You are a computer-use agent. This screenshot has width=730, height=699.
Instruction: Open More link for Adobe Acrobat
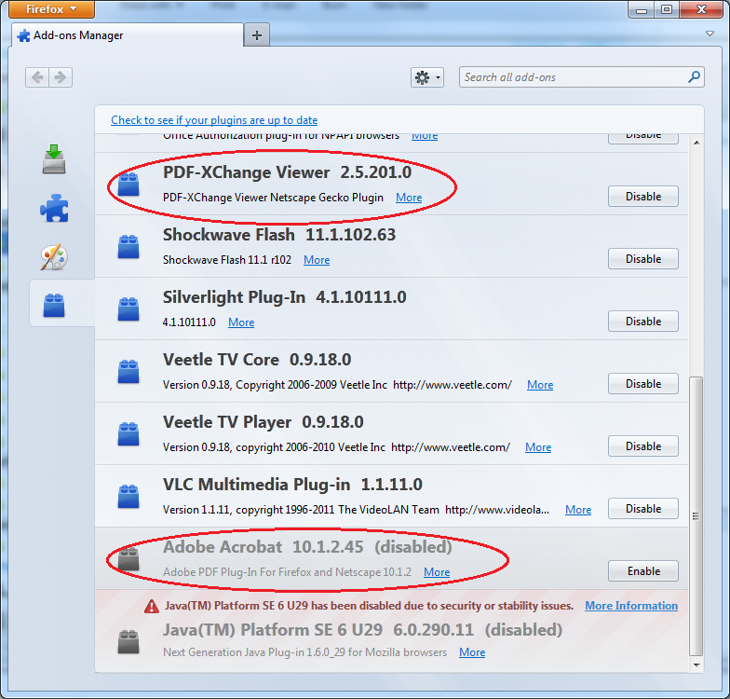point(437,572)
